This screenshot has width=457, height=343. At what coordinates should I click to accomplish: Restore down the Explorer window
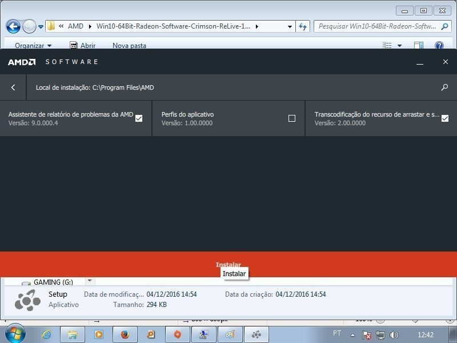423,11
